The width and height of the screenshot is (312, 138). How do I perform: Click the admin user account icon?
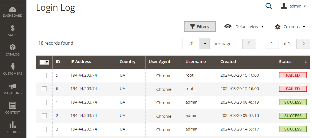(284, 6)
